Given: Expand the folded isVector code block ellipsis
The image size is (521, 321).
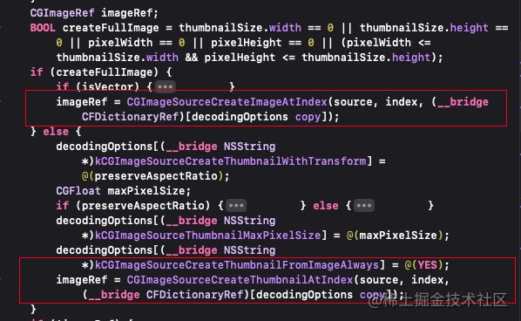Looking at the screenshot, I should click(x=166, y=87).
